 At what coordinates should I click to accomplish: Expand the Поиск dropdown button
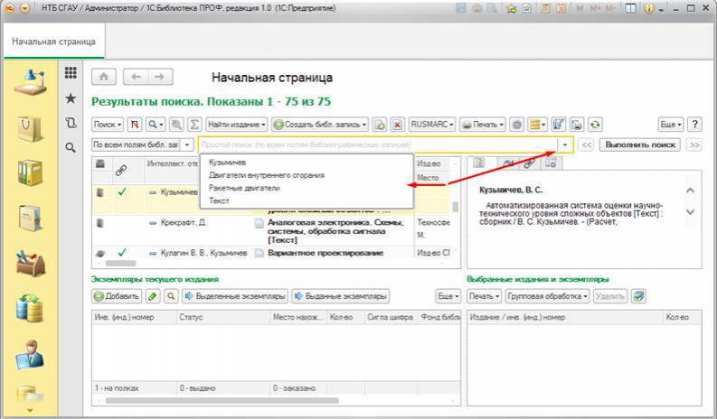[x=108, y=125]
